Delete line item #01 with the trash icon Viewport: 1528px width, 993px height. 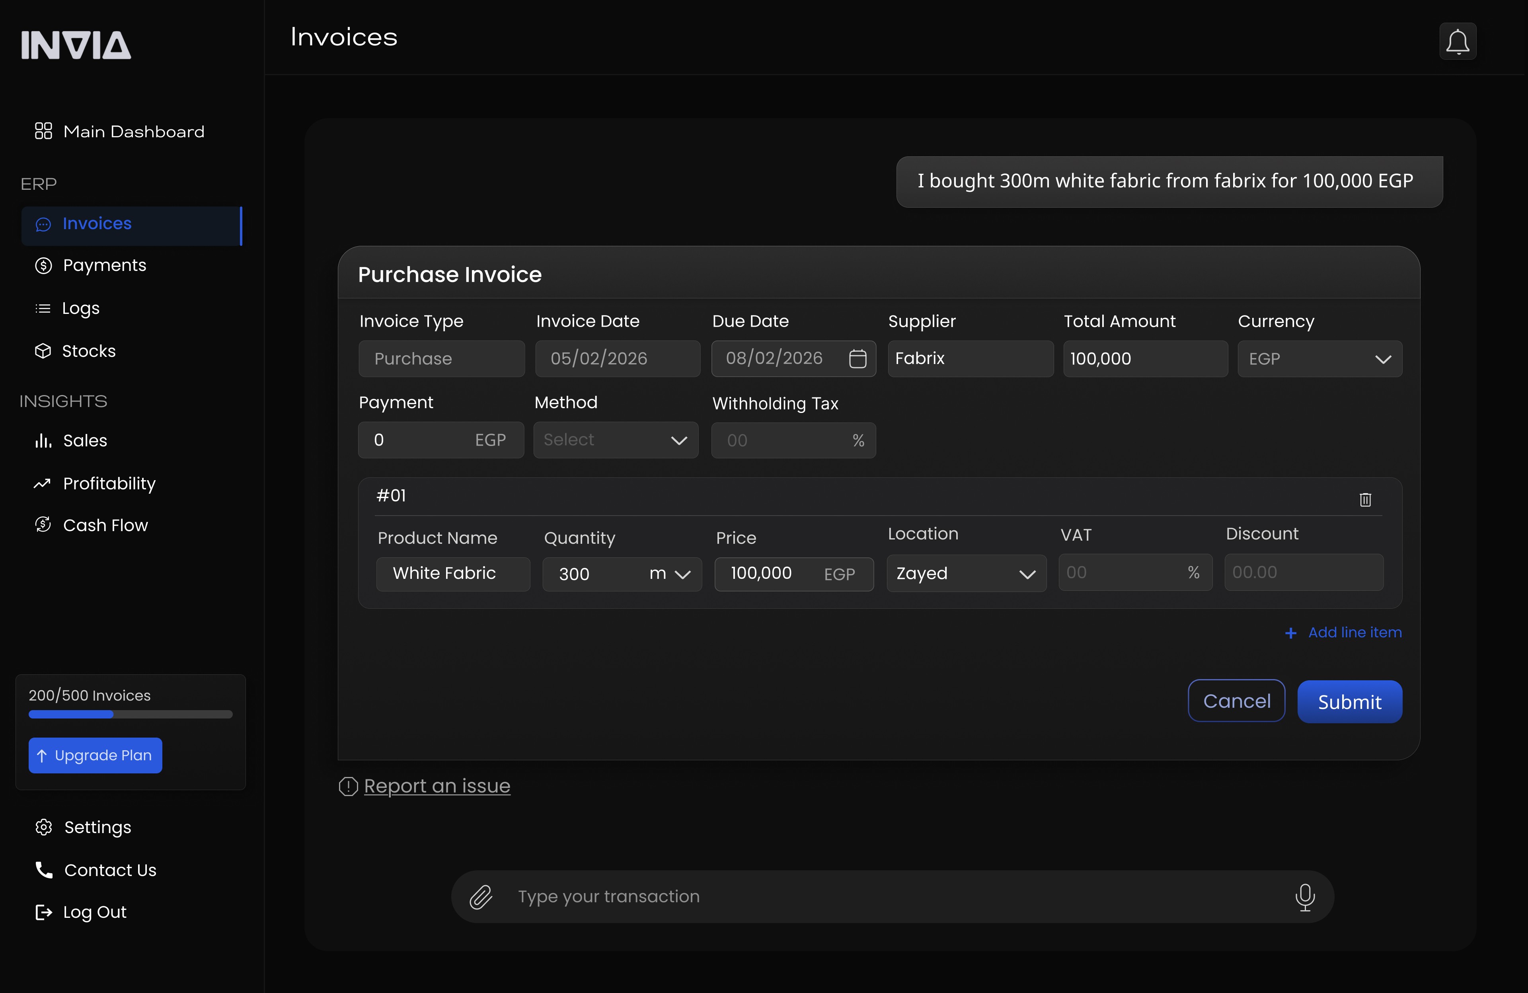(1366, 499)
